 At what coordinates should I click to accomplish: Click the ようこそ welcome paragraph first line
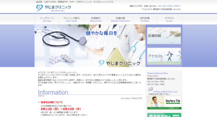click(x=58, y=72)
